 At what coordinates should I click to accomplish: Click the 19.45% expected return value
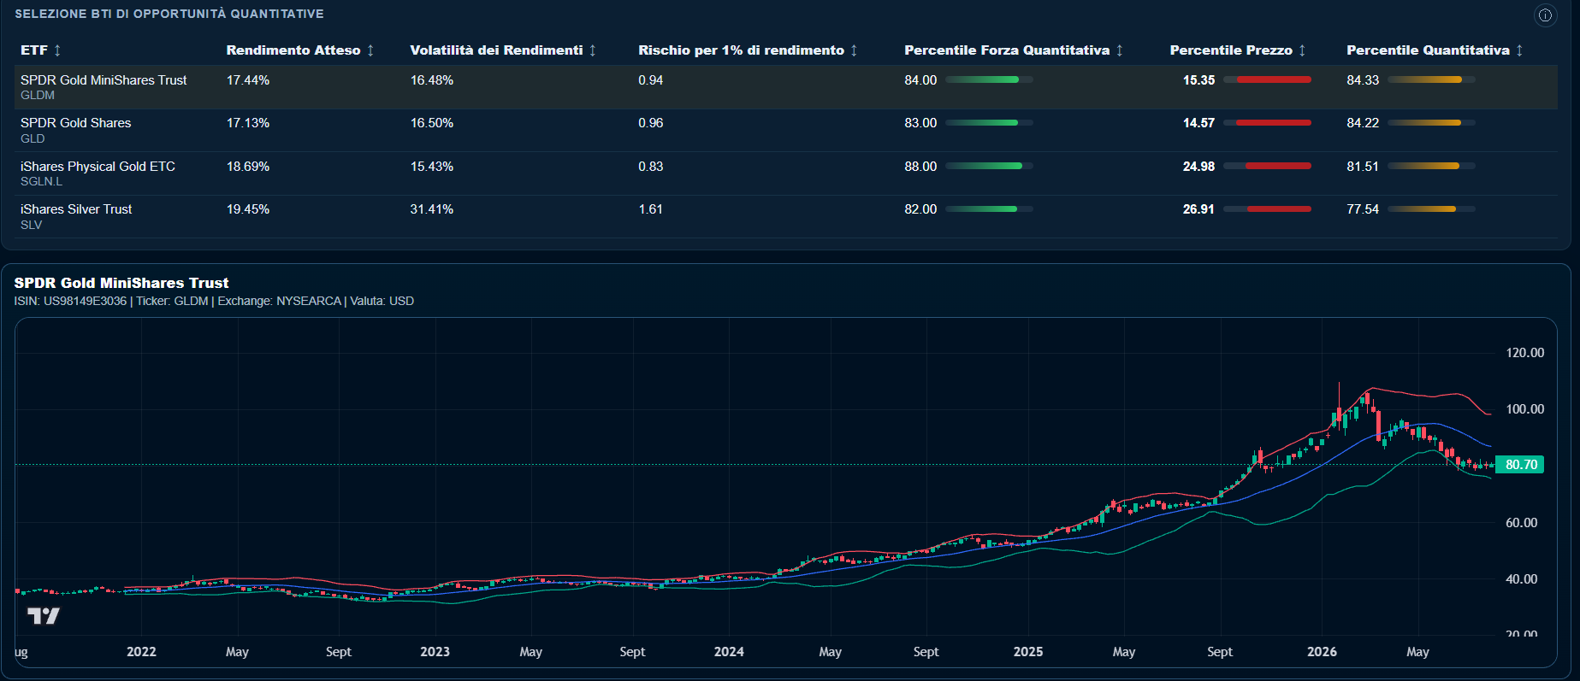(248, 209)
